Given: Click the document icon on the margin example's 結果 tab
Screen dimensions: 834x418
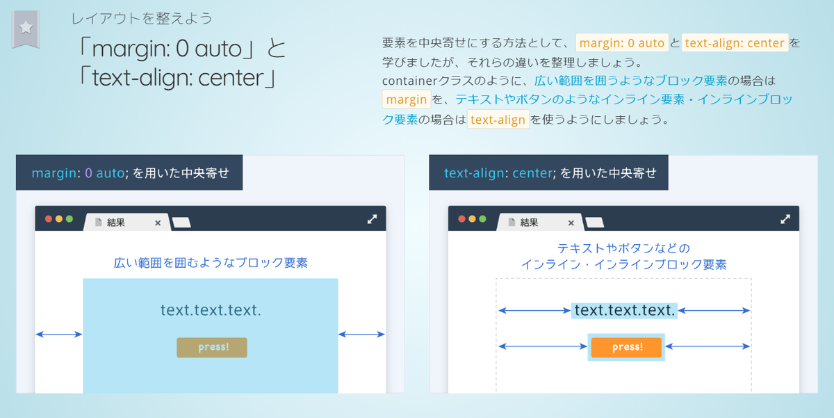Looking at the screenshot, I should 99,223.
